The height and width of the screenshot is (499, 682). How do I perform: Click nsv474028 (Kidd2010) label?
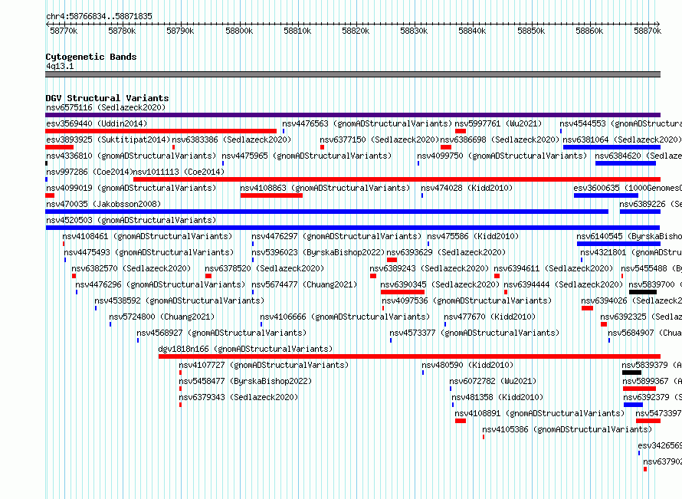click(x=467, y=188)
